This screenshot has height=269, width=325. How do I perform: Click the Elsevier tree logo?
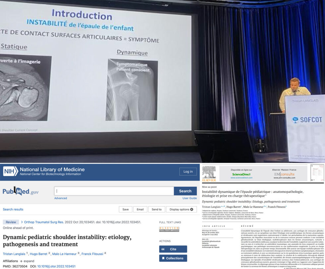pos(209,173)
